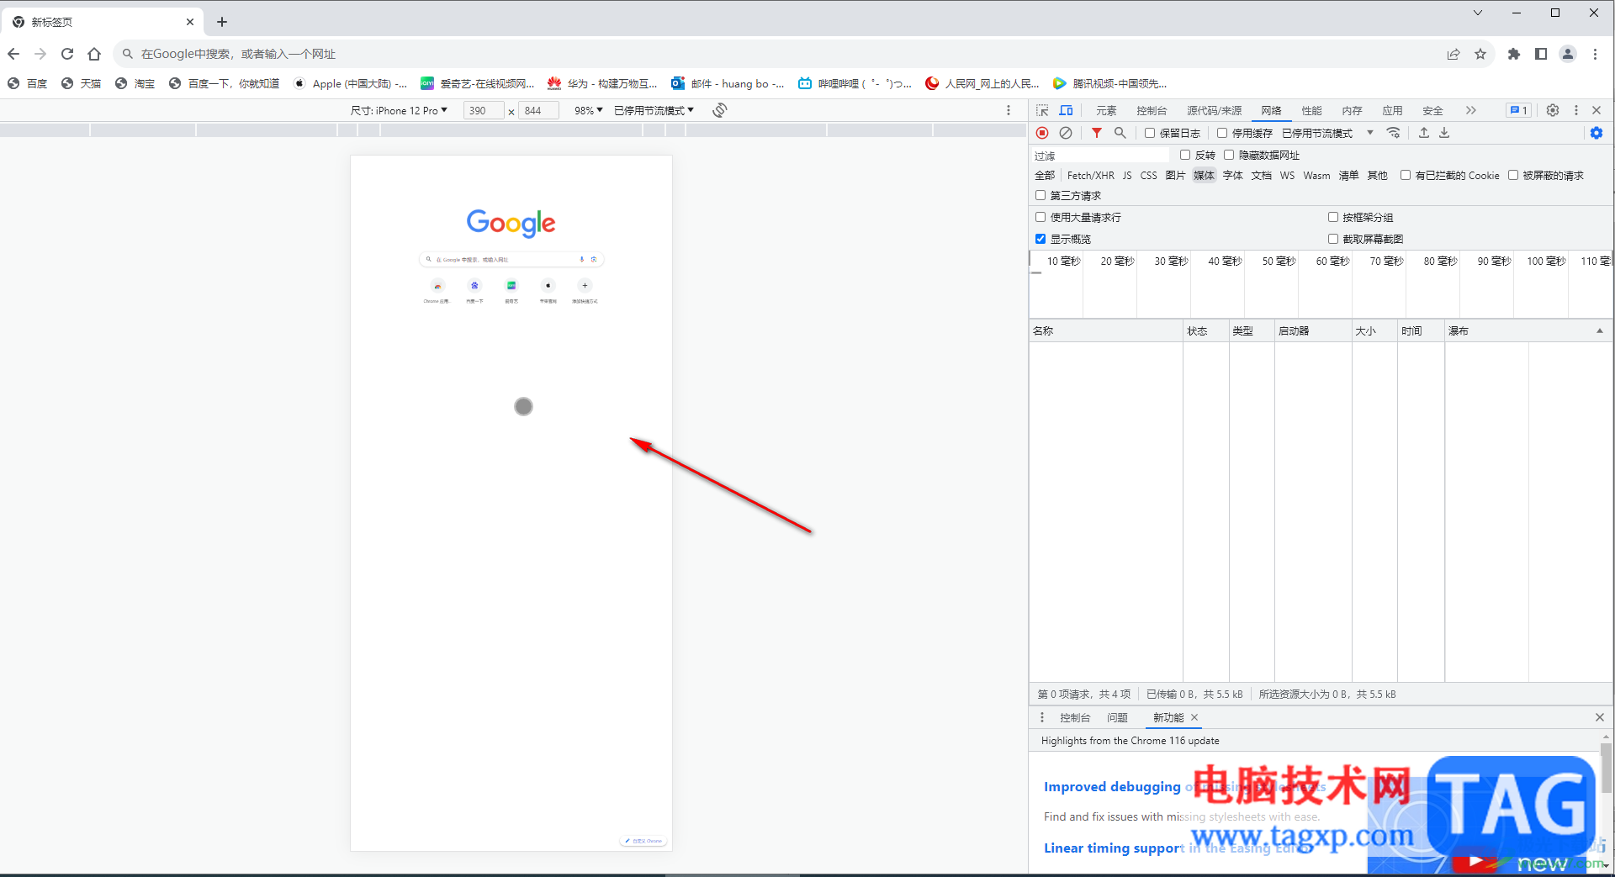Open the Baidu bookmark
Viewport: 1615px width, 877px height.
click(28, 83)
